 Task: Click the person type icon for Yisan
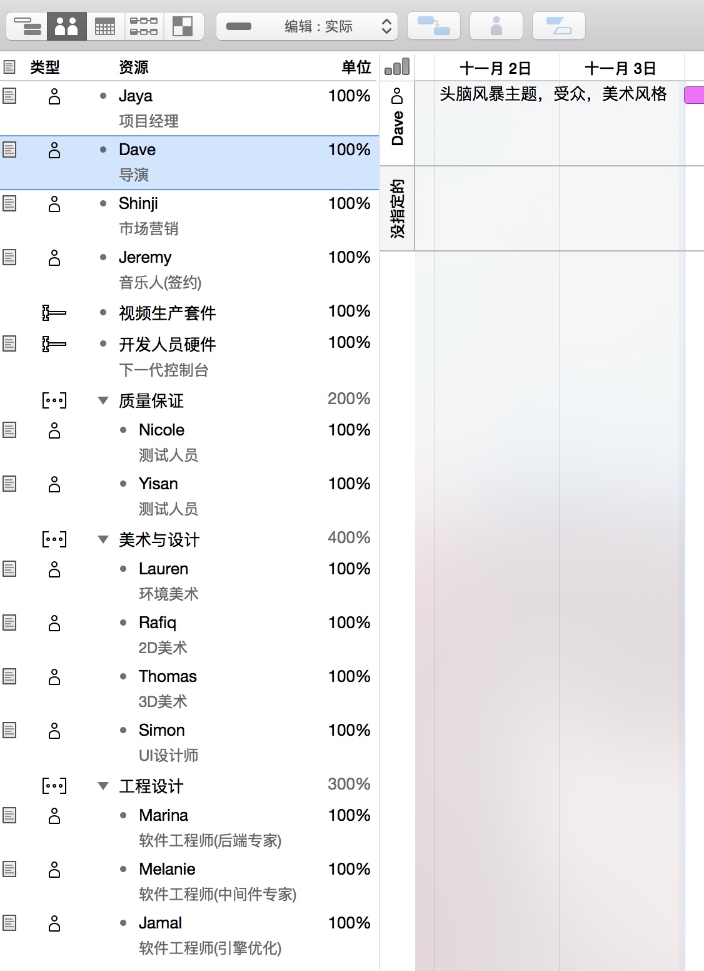click(x=54, y=484)
